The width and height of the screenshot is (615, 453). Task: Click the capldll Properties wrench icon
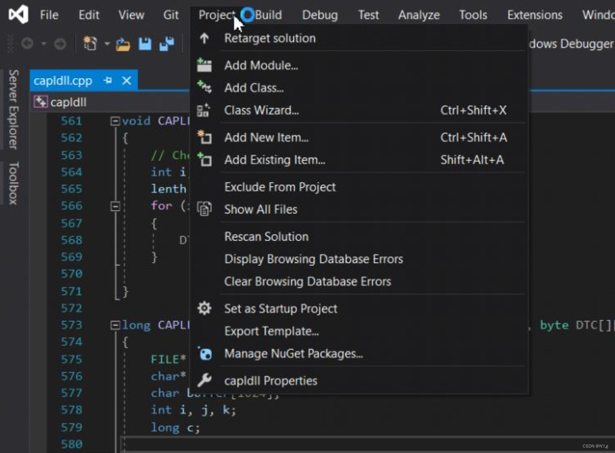click(204, 380)
